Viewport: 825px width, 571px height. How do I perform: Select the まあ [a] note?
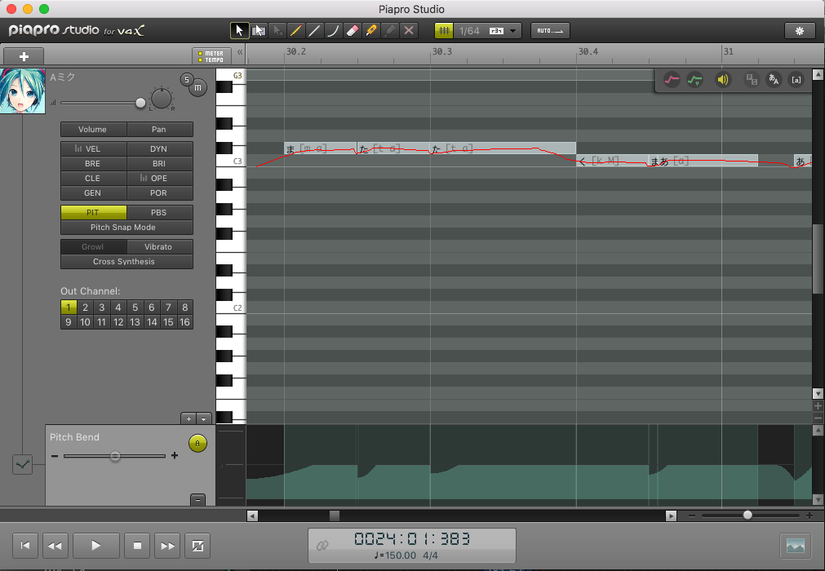(703, 161)
